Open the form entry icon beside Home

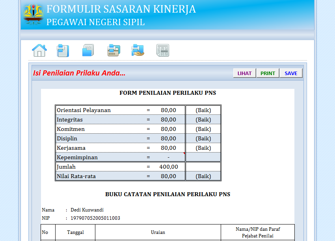[x=63, y=50]
